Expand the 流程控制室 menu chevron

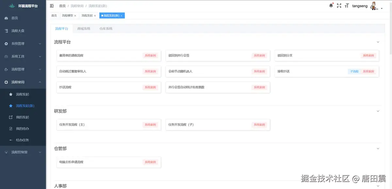coord(40,152)
